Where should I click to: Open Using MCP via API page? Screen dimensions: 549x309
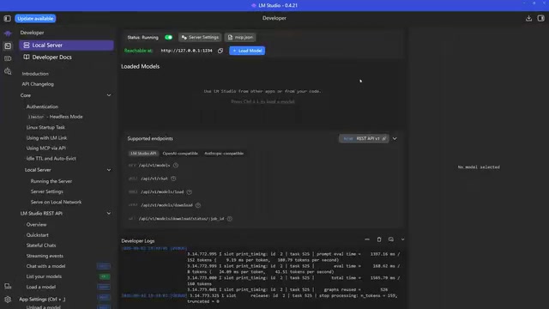tap(45, 148)
